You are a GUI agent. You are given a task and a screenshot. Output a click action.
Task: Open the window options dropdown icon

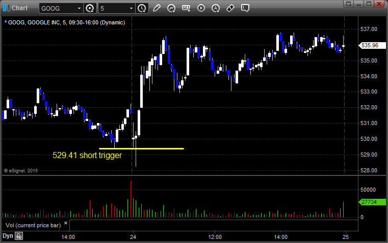coord(349,4)
